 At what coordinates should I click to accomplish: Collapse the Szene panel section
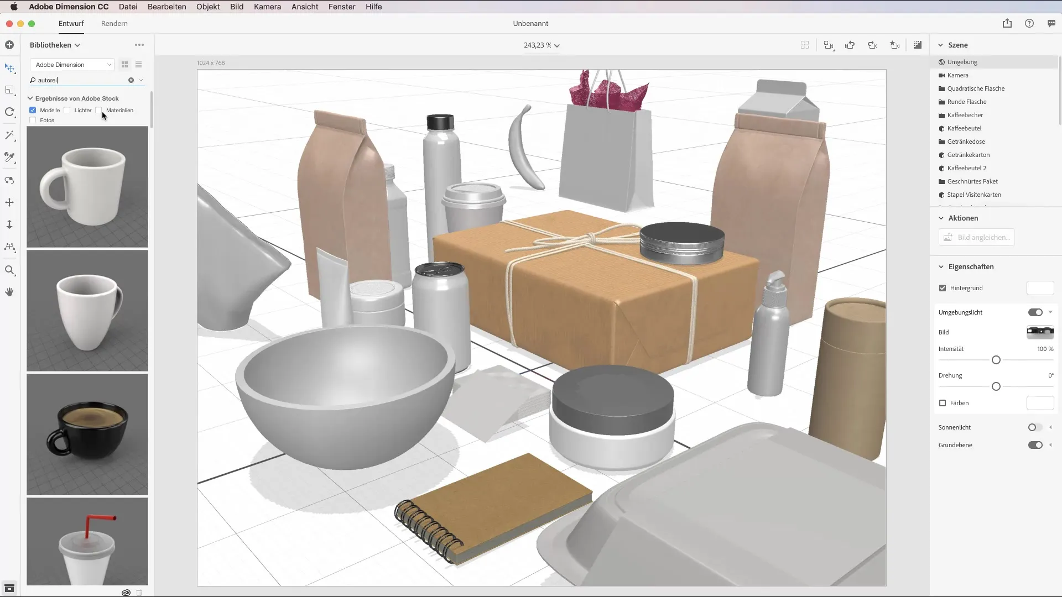click(x=940, y=45)
